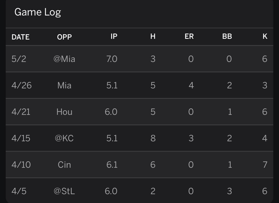Sort by the DATE column header

[x=20, y=37]
